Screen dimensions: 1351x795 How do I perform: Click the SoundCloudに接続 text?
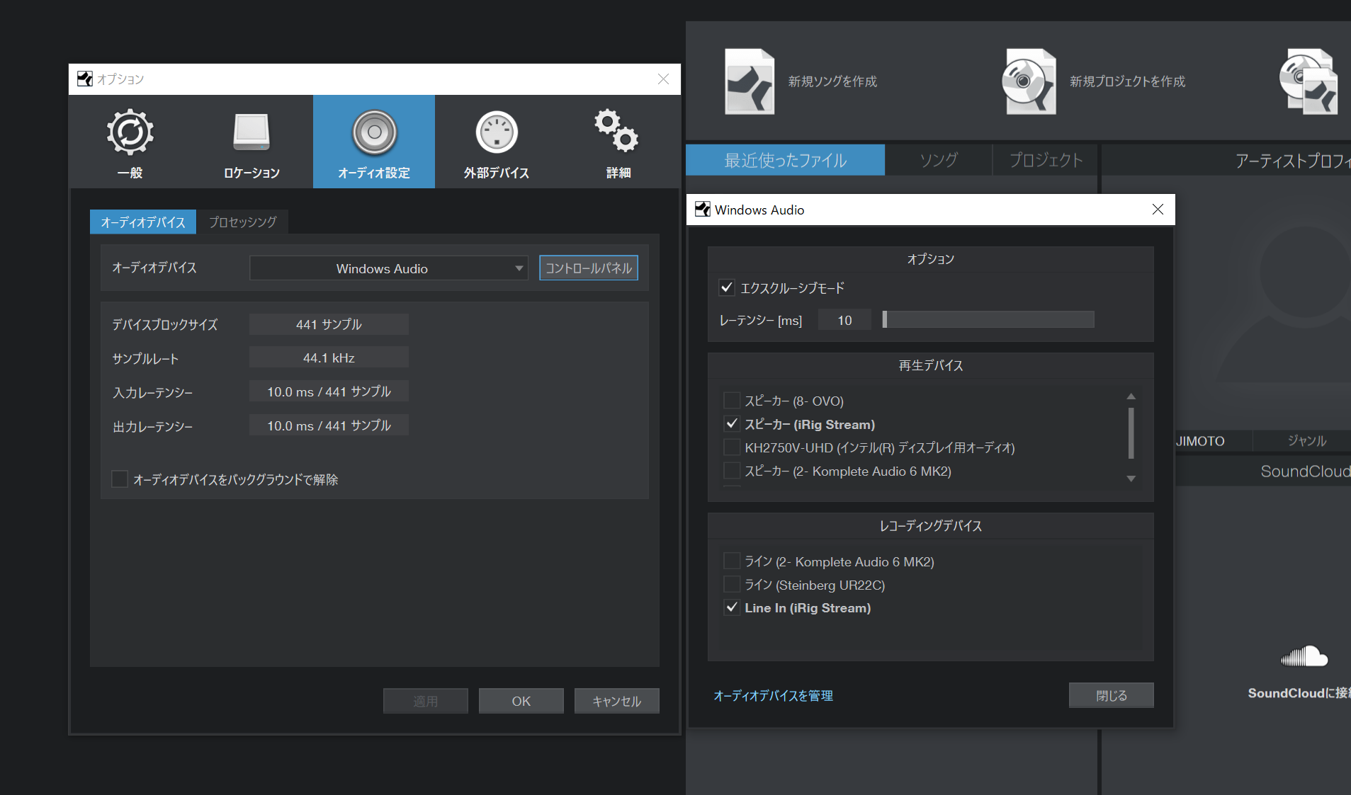[x=1298, y=693]
